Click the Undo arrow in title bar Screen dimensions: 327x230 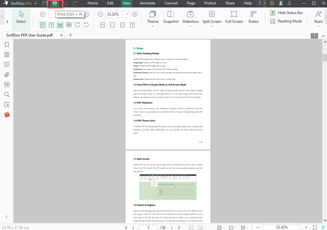65,3
